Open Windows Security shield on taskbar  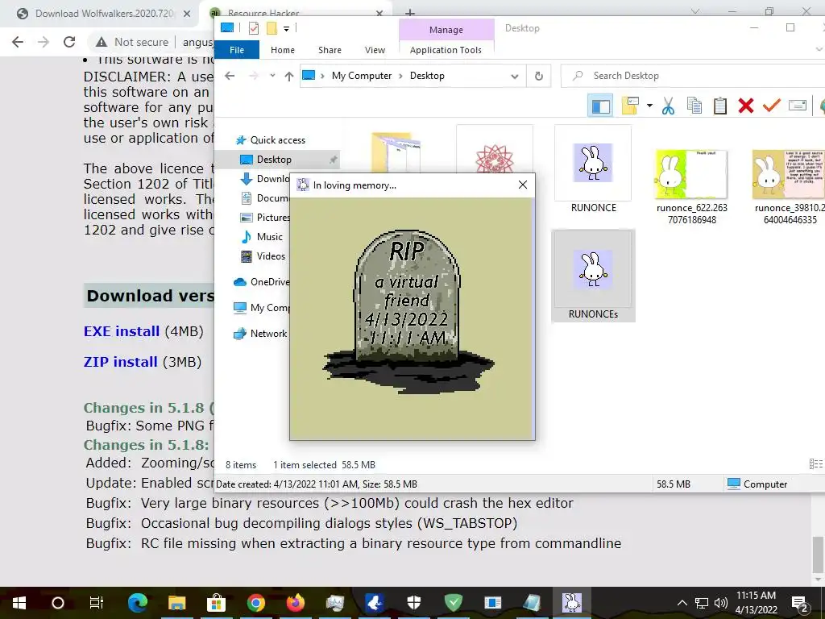point(414,603)
